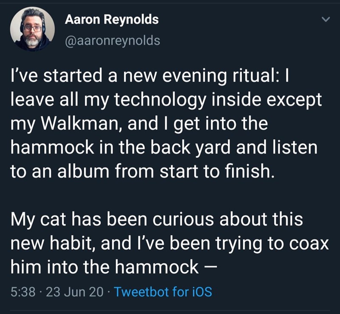This screenshot has width=340, height=314.
Task: Open the Tweetbot for iOS source link
Action: click(x=164, y=292)
